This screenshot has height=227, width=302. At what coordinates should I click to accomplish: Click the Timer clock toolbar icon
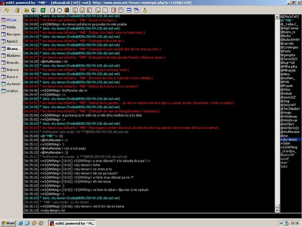[60, 10]
